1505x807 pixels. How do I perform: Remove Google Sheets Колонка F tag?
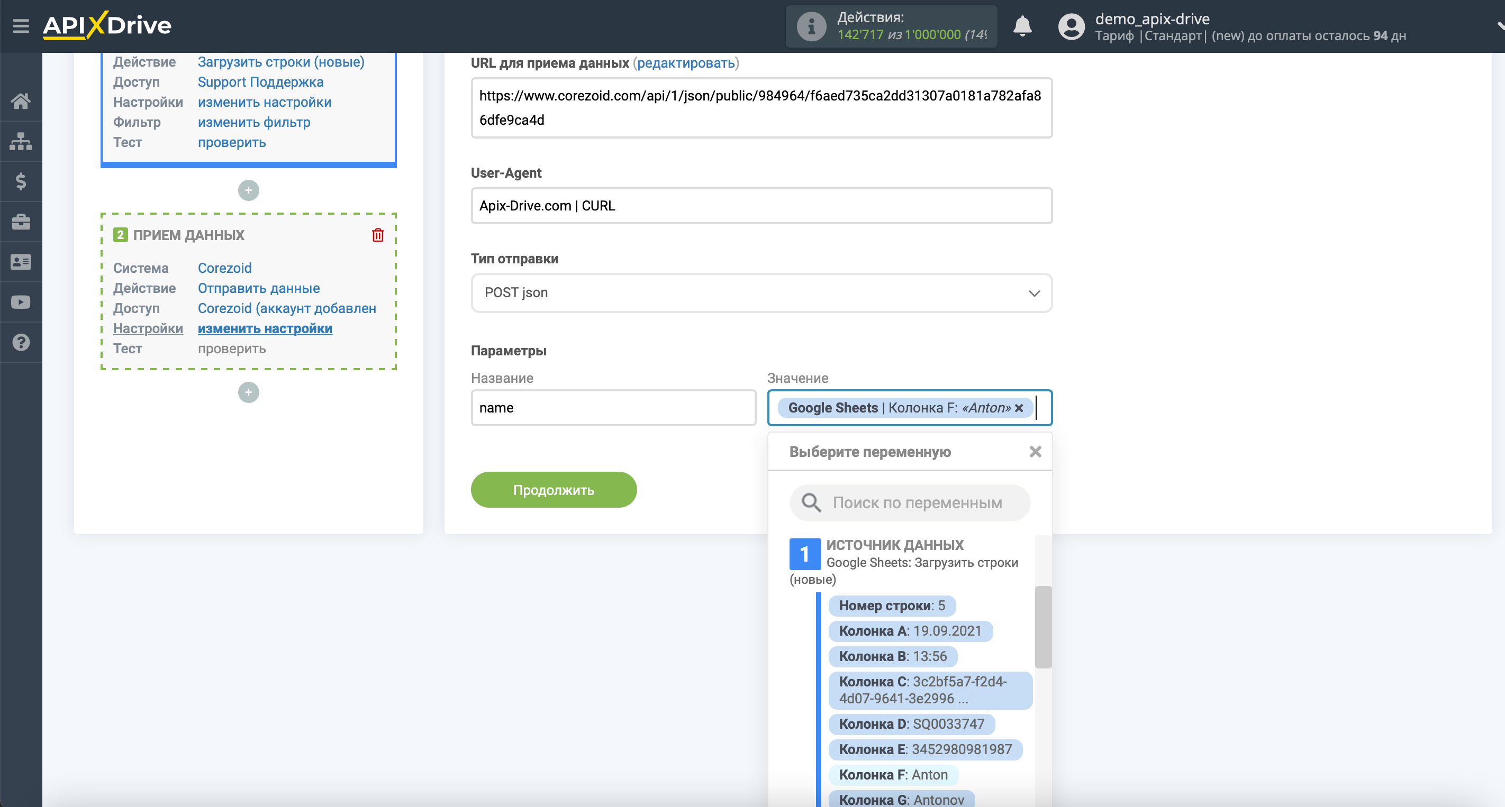[1019, 408]
